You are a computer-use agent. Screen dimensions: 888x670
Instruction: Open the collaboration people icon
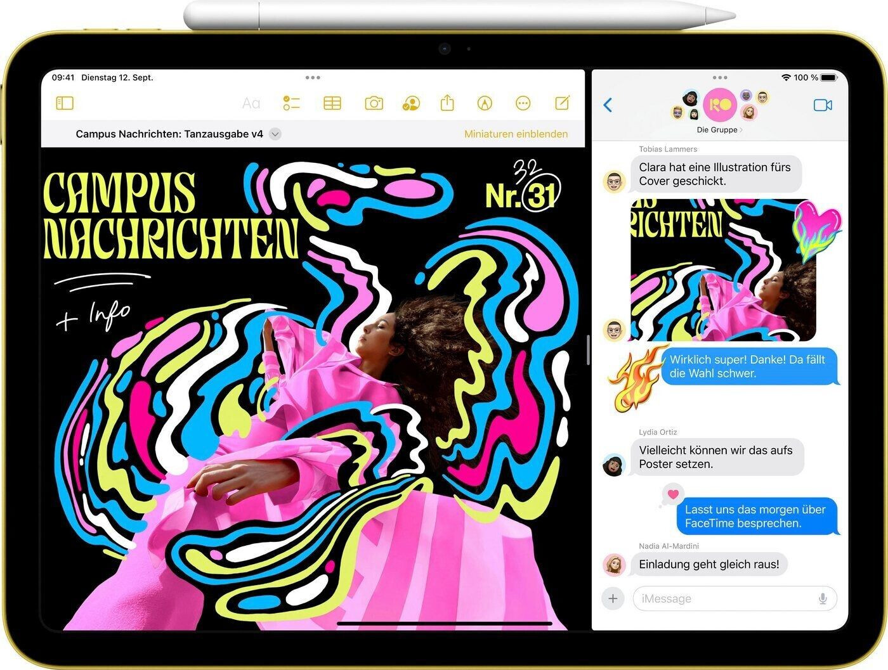[x=411, y=103]
